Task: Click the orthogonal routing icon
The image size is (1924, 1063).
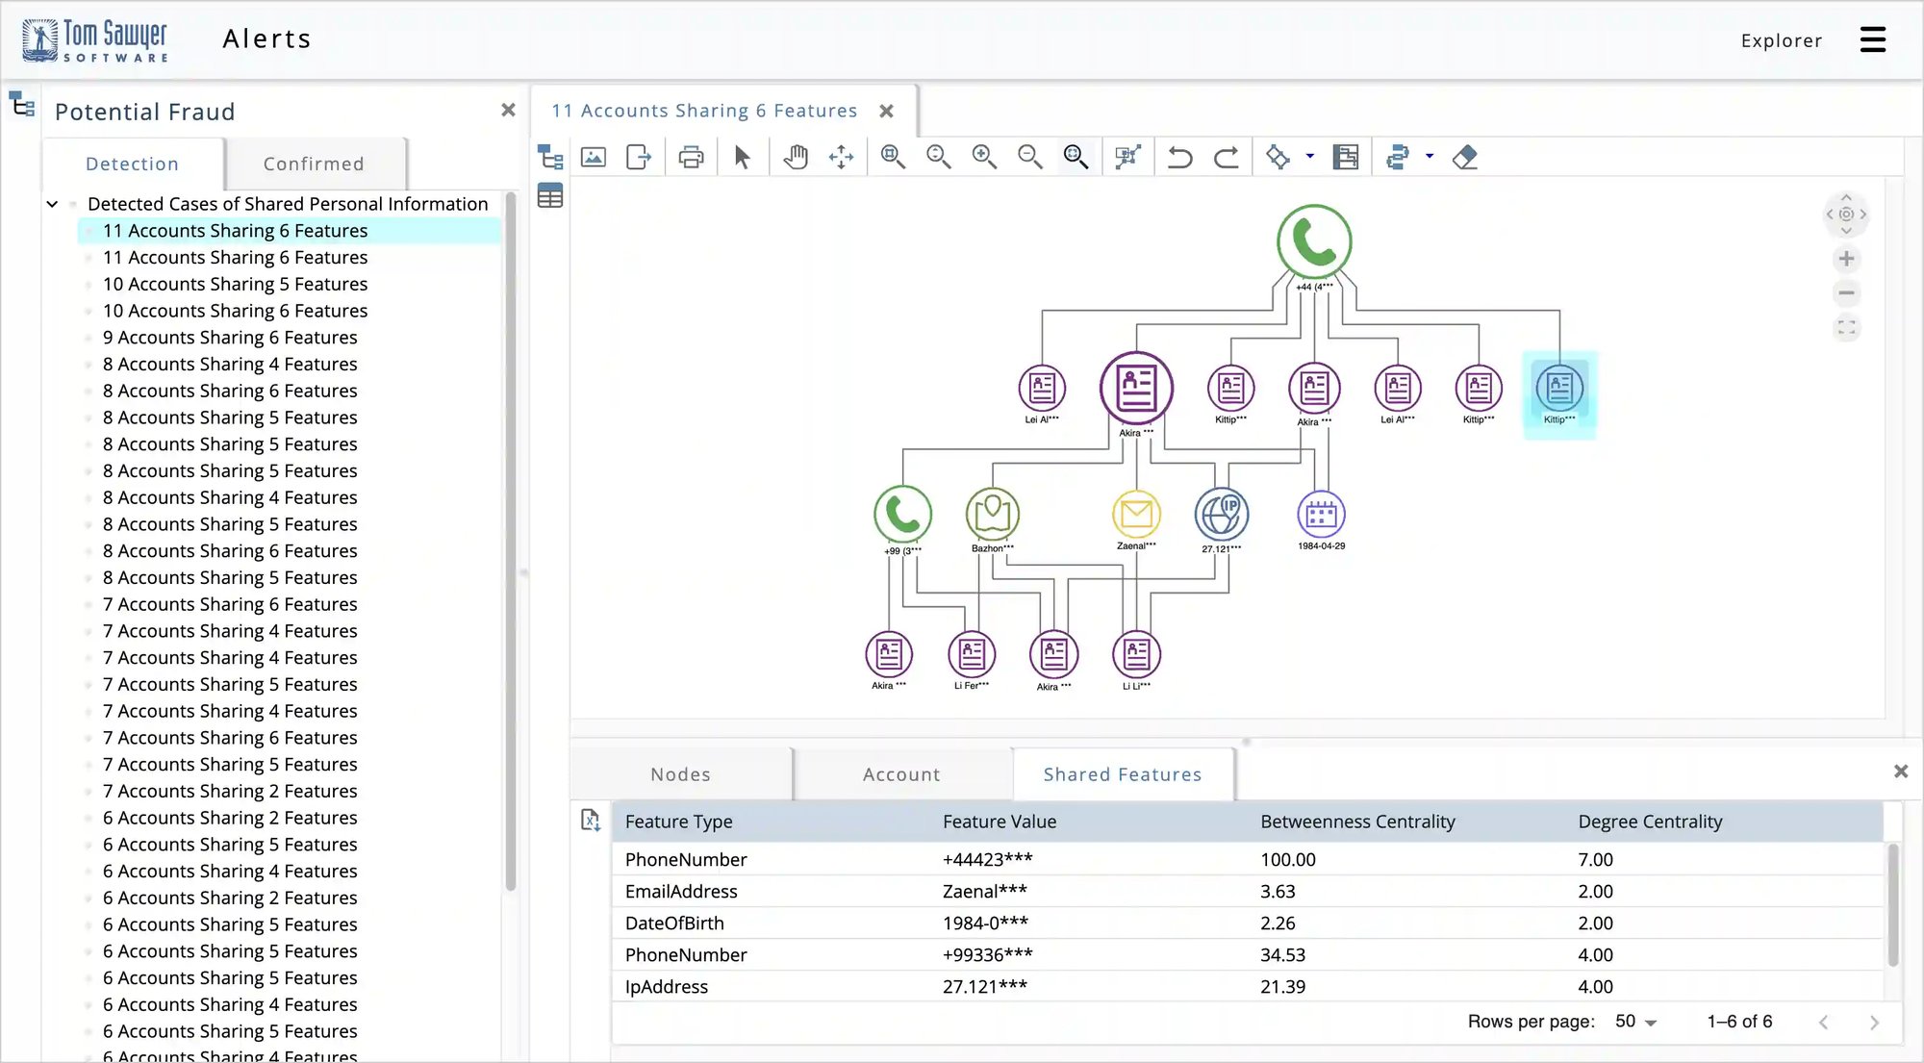Action: [1346, 157]
